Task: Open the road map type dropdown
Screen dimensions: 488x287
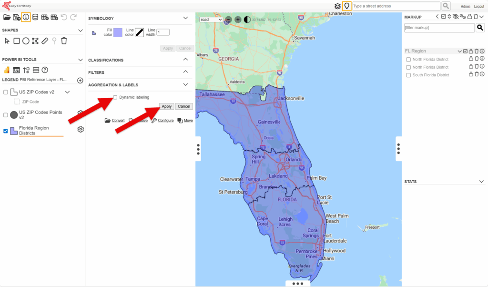Action: tap(211, 20)
